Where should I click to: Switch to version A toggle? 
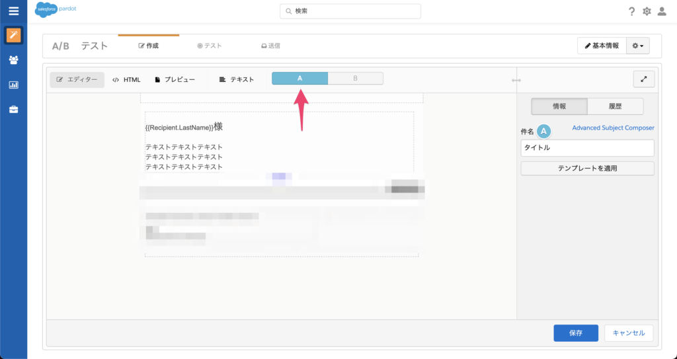tap(299, 79)
